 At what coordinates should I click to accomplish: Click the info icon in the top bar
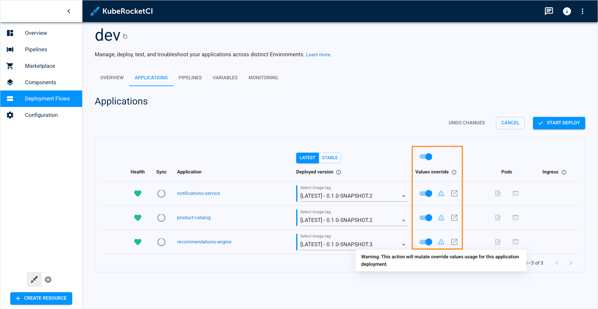(567, 11)
